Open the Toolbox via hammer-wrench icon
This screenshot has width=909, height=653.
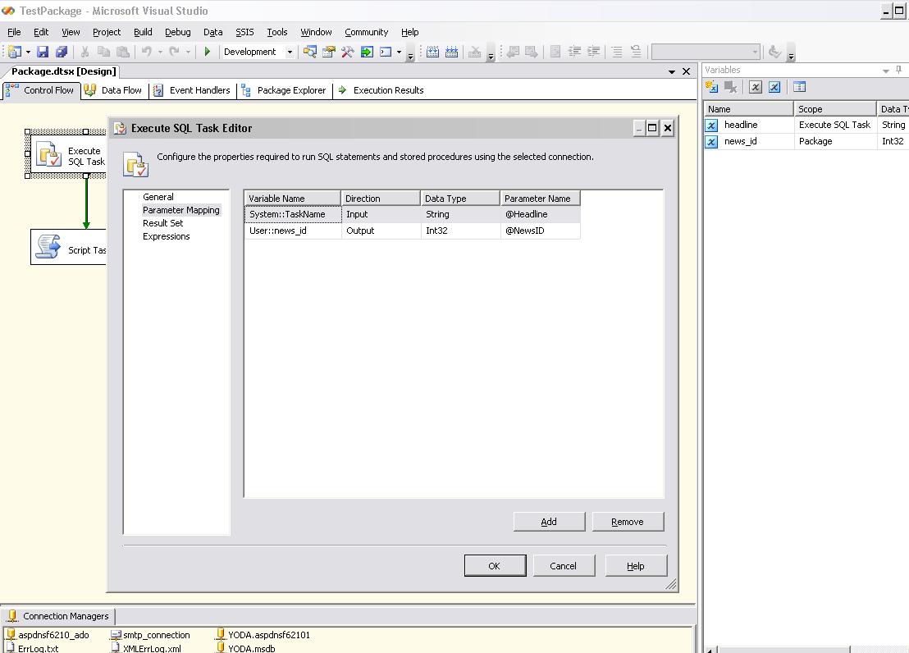click(x=348, y=52)
